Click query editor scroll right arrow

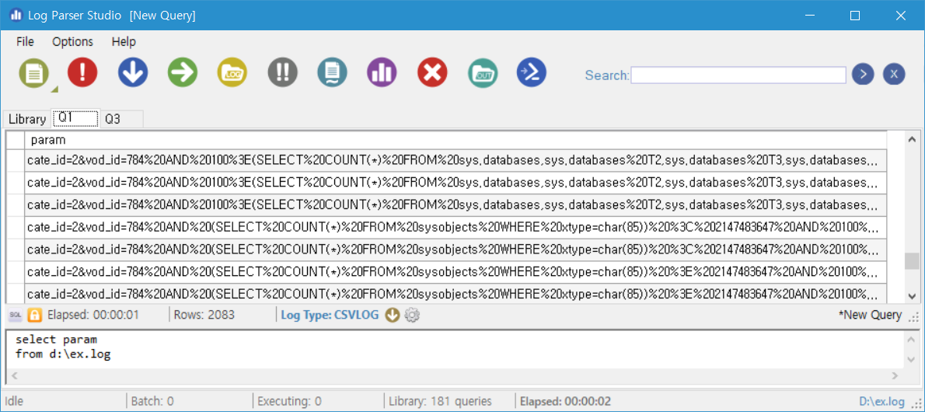(x=895, y=375)
